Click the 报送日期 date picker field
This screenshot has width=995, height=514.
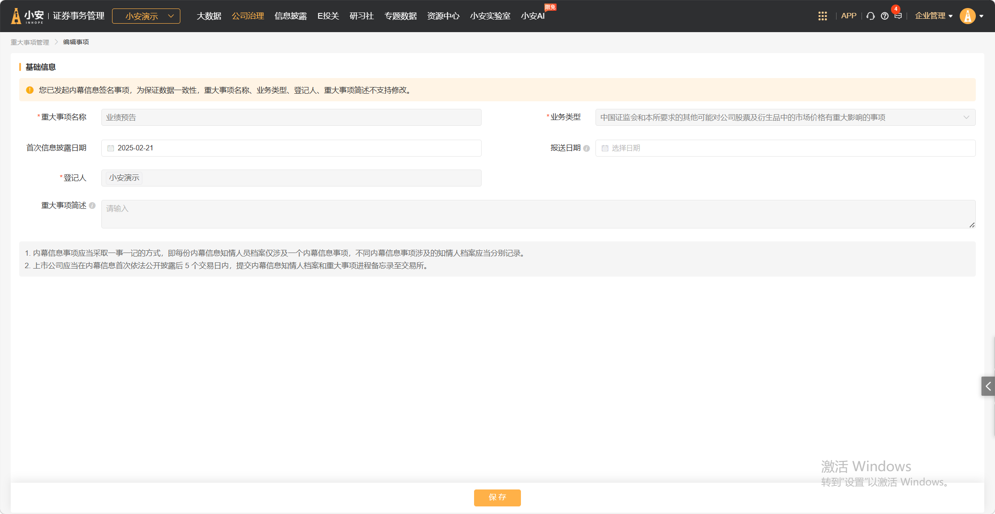pos(785,148)
